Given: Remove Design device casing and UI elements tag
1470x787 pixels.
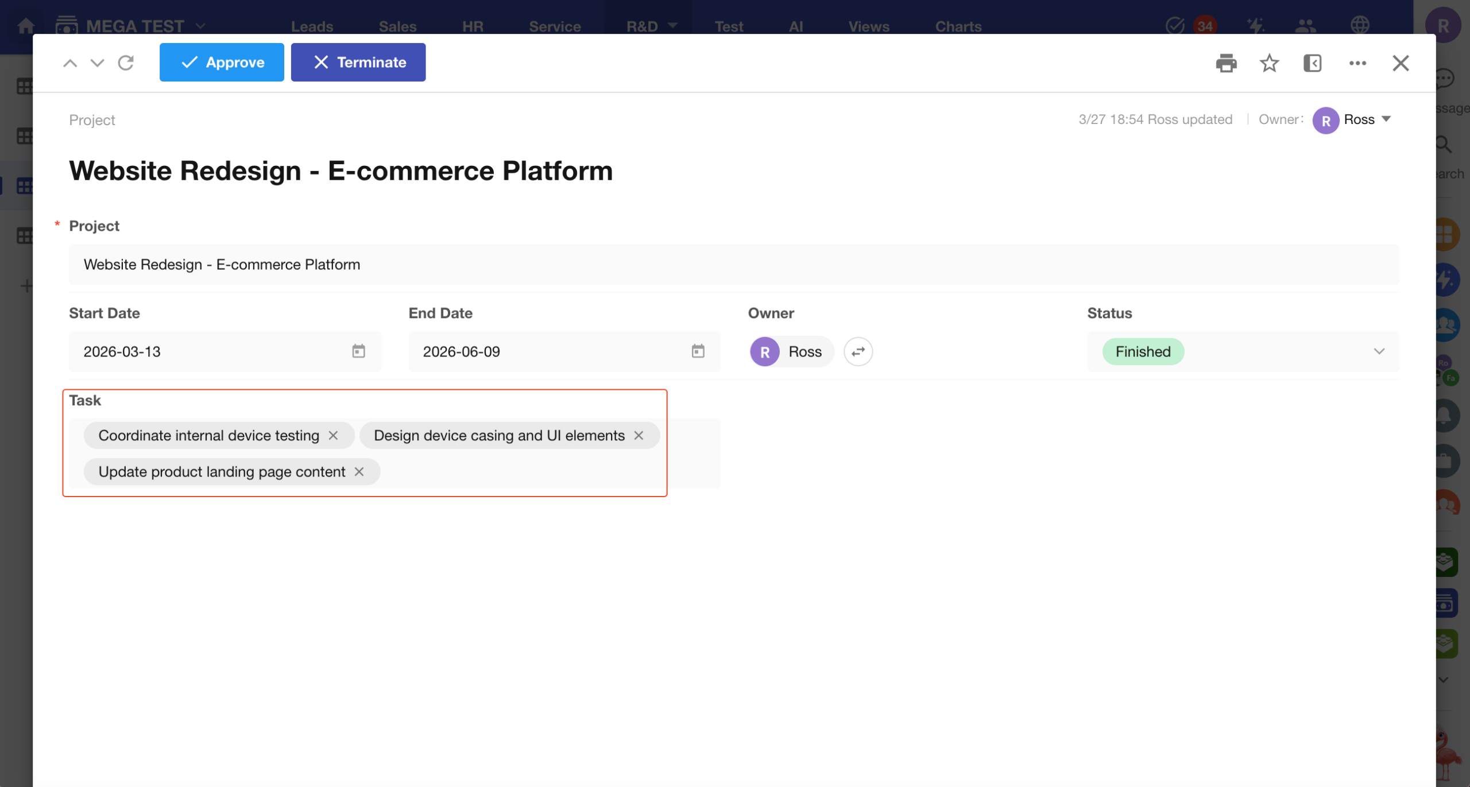Looking at the screenshot, I should (639, 436).
